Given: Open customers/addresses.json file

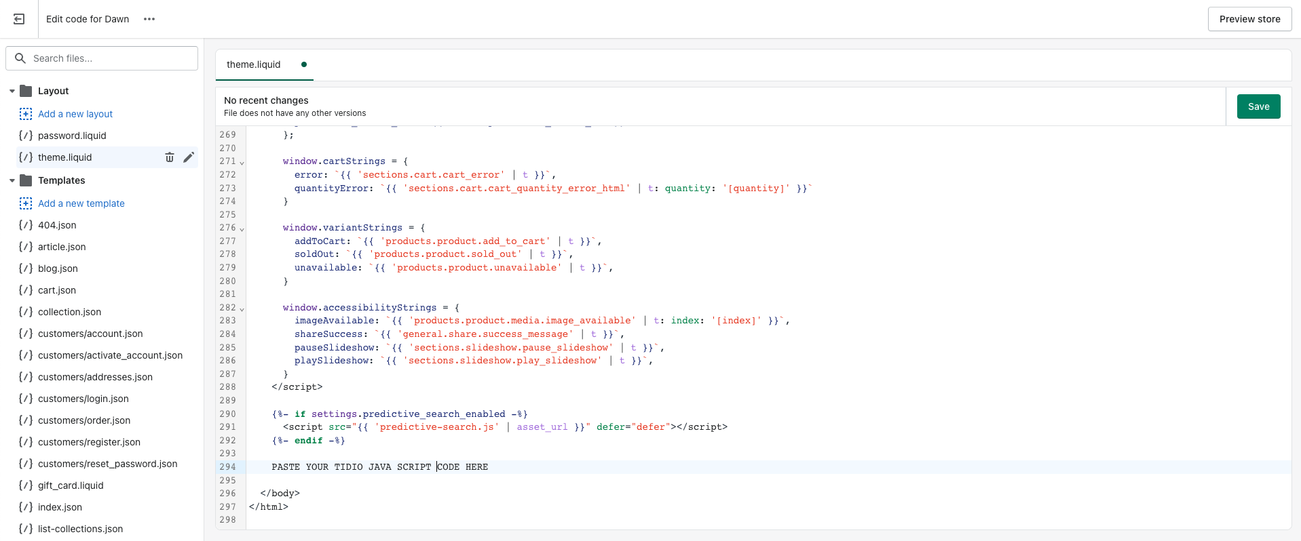Looking at the screenshot, I should pyautogui.click(x=95, y=377).
